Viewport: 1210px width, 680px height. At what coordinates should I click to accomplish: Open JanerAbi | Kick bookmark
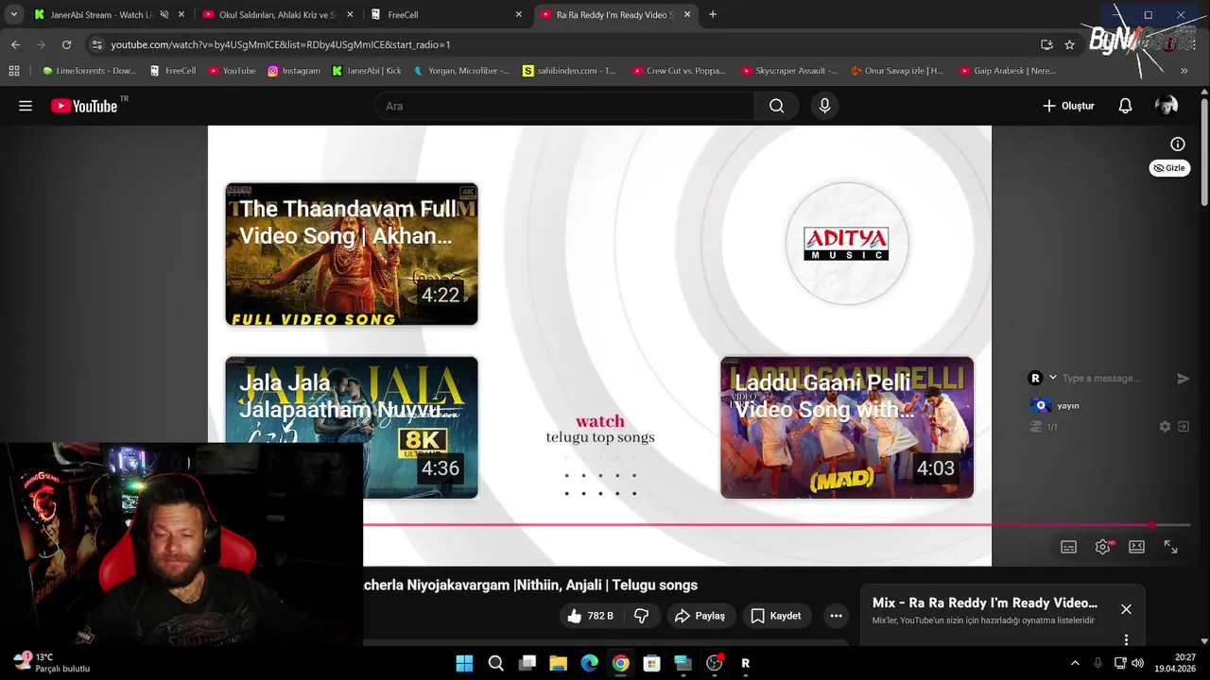pos(367,71)
